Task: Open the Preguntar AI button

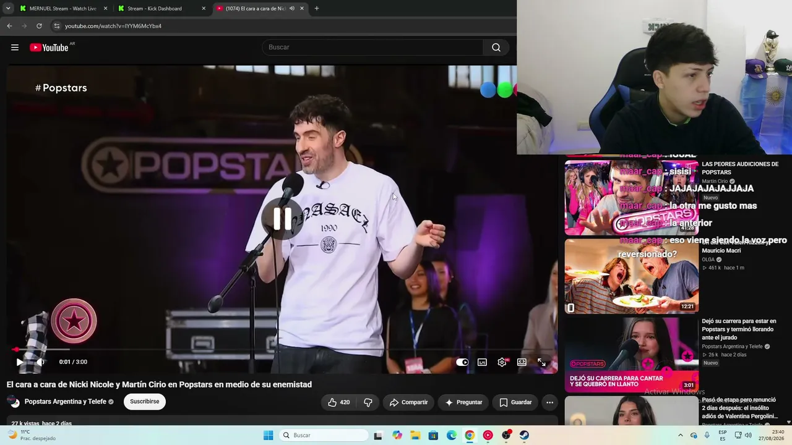Action: tap(463, 402)
